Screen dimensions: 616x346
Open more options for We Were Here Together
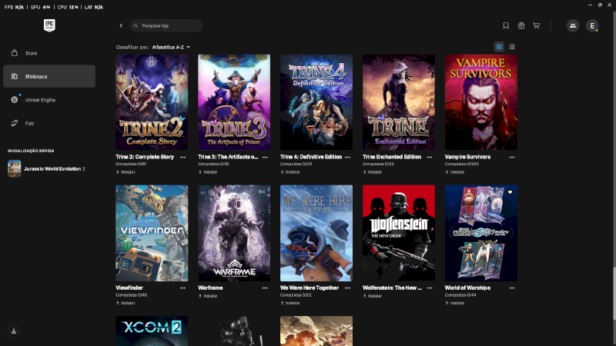(x=347, y=288)
